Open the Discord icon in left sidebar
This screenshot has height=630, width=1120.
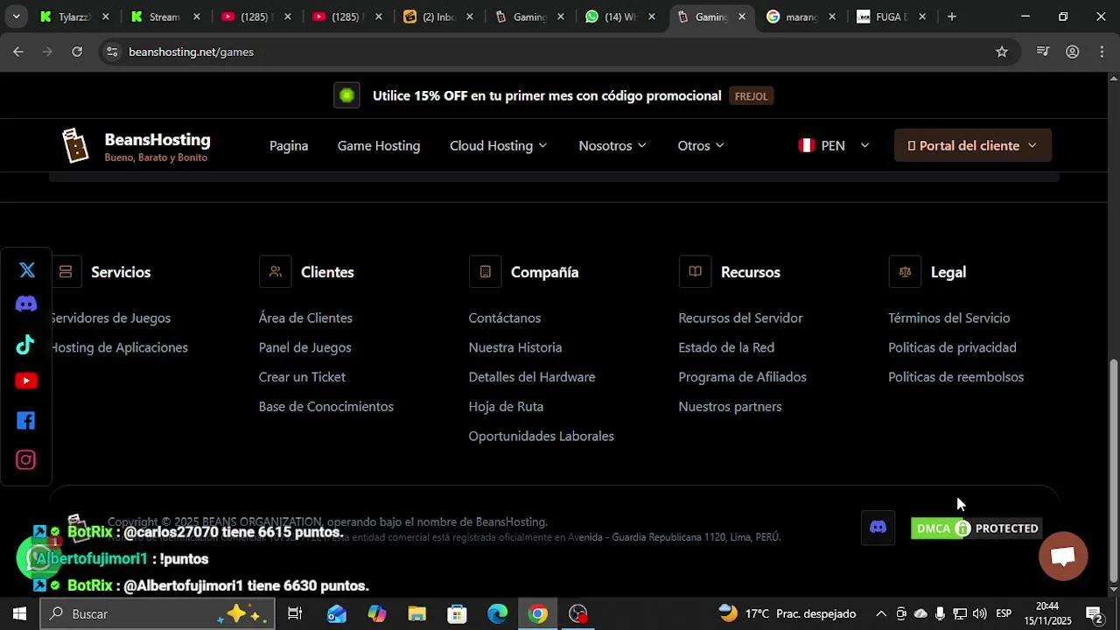pos(26,304)
